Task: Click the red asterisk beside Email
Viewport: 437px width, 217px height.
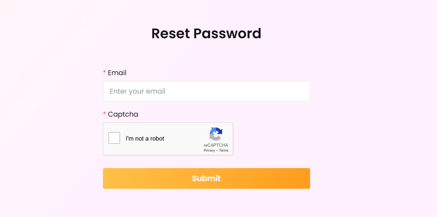Action: (104, 72)
